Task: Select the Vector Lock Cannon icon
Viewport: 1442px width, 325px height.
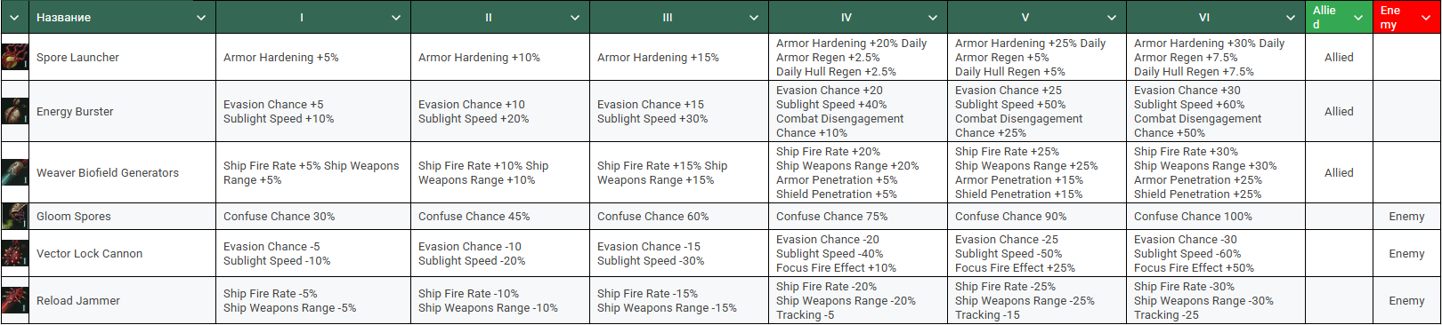Action: [x=15, y=253]
